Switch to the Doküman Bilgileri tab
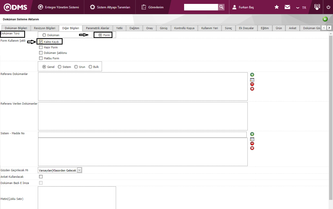The width and height of the screenshot is (333, 209). [x=16, y=28]
